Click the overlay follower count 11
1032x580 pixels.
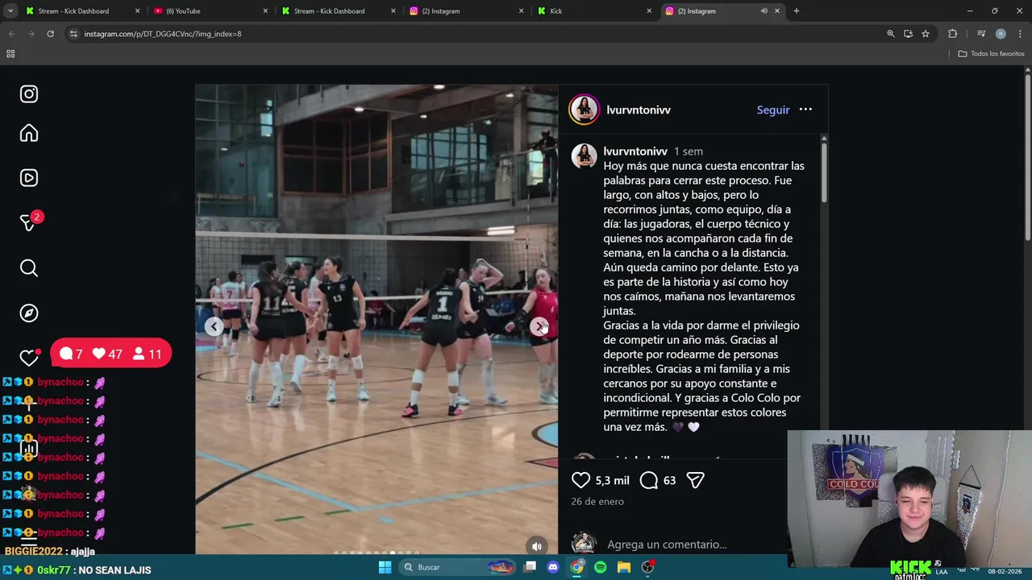pyautogui.click(x=147, y=354)
